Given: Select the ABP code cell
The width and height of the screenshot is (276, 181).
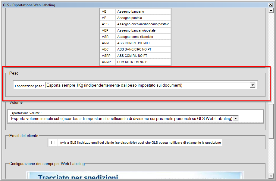Looking at the screenshot, I should (x=108, y=30).
